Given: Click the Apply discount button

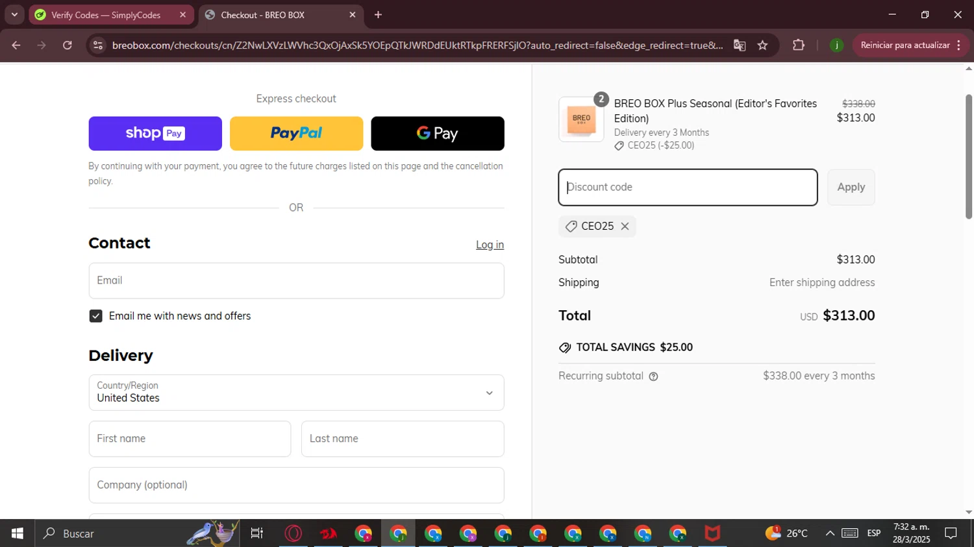Looking at the screenshot, I should coord(851,188).
